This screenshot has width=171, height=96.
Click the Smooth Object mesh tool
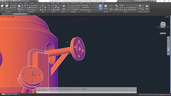coord(19,7)
